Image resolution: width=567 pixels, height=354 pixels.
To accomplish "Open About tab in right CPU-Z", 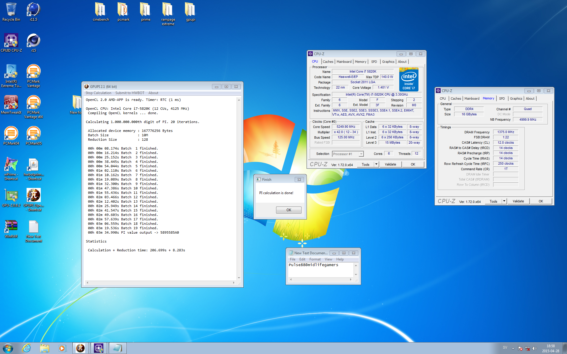I will 530,99.
